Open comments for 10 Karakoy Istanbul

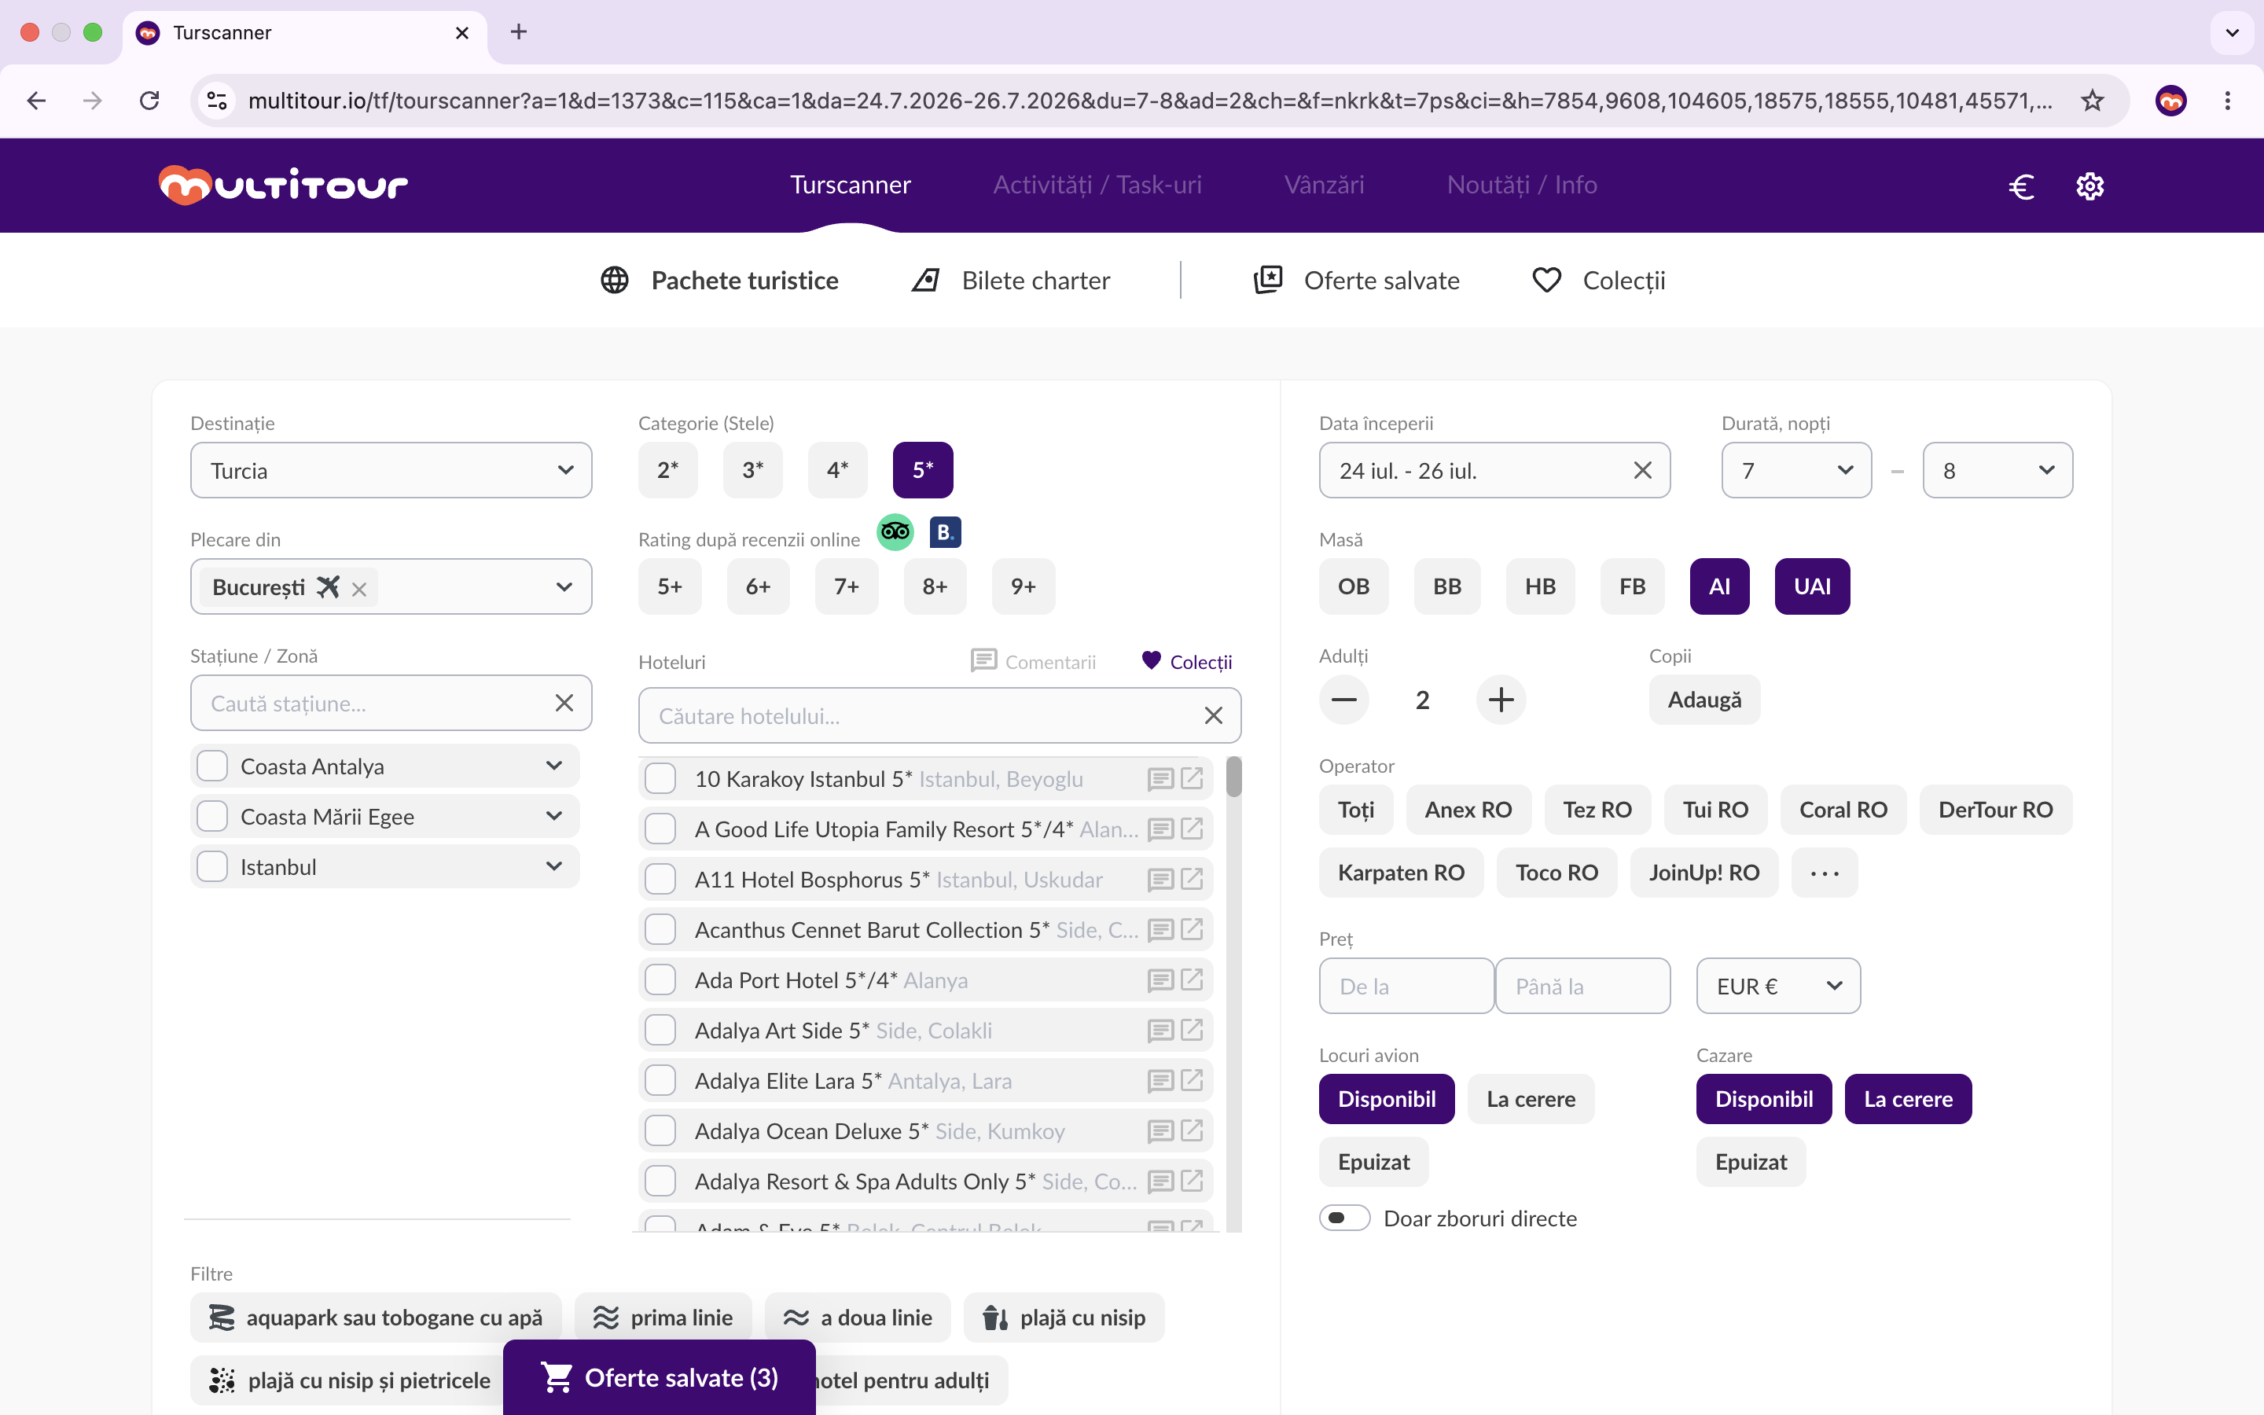click(x=1160, y=778)
